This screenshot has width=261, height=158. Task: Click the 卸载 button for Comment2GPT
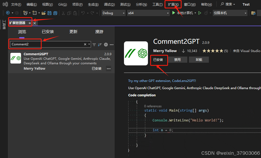(199, 60)
